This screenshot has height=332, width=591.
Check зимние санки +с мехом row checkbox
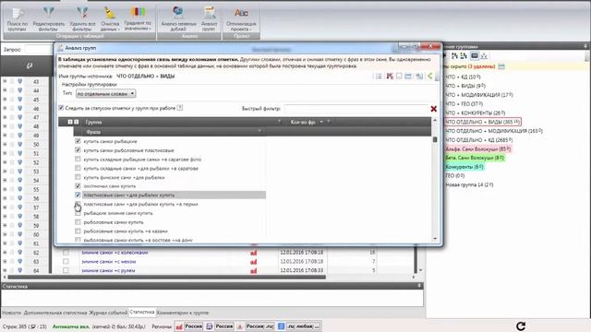[x=66, y=262]
